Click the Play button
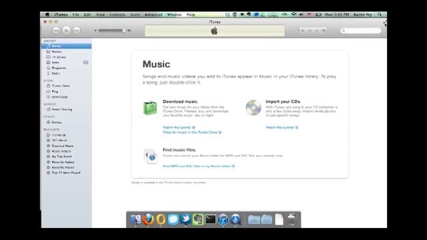 66,31
